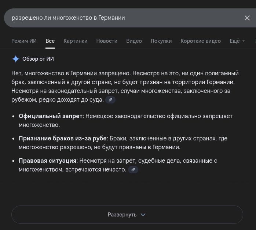
Task: Switch to the "Покупки" tab
Action: [161, 41]
